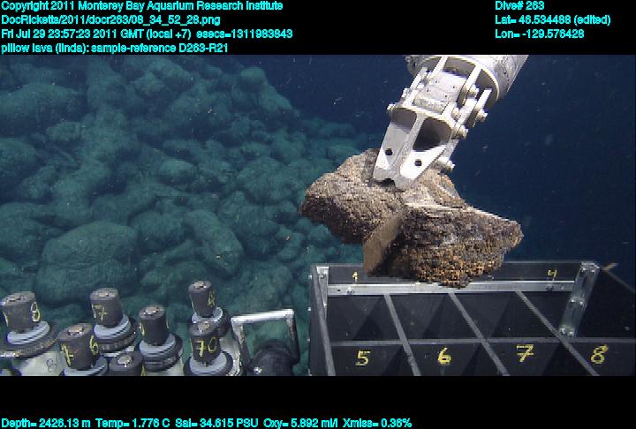Click the GMT date timestamp text
The height and width of the screenshot is (429, 636).
[x=146, y=34]
